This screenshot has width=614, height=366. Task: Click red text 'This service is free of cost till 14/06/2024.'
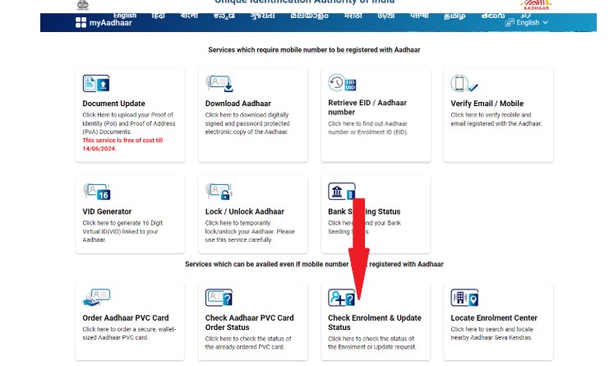tap(122, 144)
